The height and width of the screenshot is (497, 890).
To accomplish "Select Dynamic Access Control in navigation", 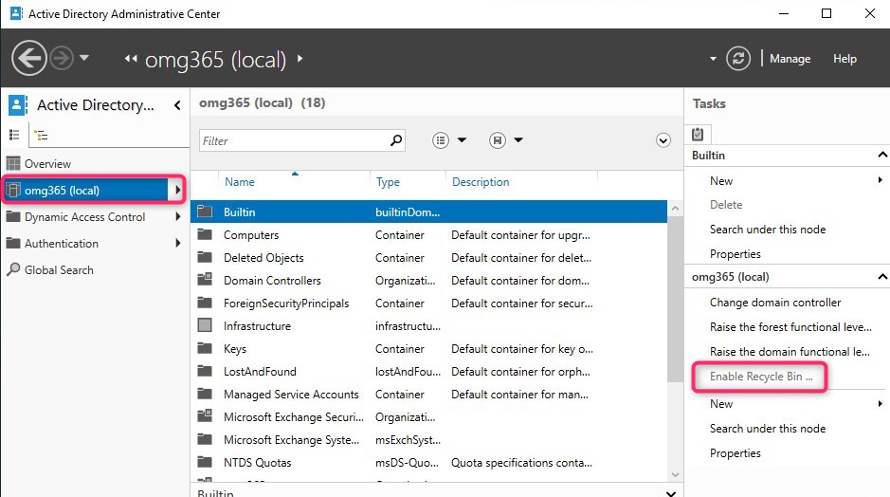I will [84, 217].
